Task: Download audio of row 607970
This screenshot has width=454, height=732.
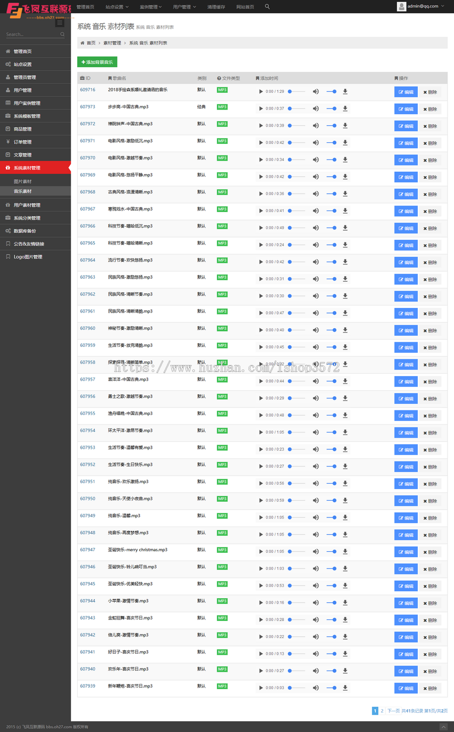Action: tap(345, 160)
